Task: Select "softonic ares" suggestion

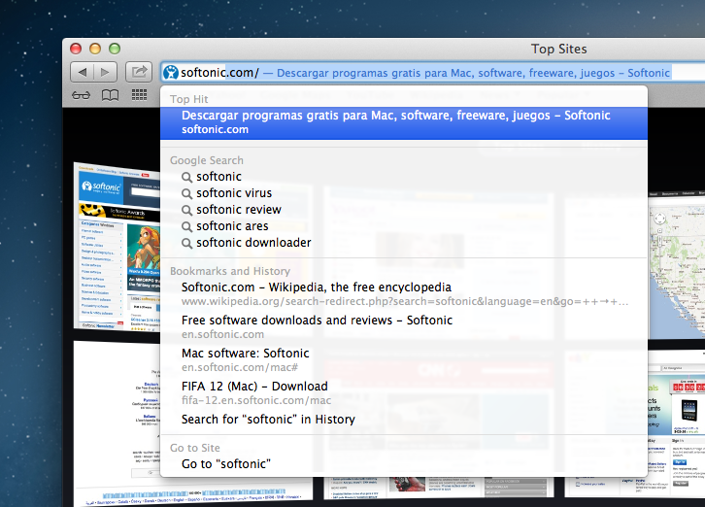Action: [x=232, y=226]
